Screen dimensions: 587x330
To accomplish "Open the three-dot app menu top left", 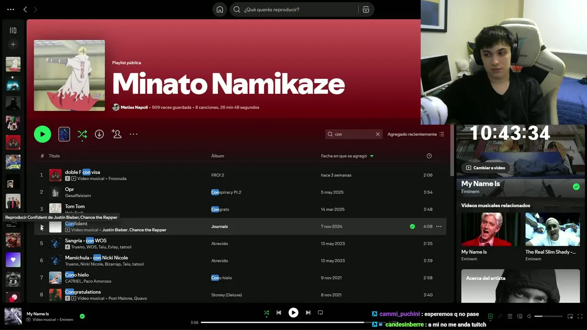I will [x=11, y=10].
